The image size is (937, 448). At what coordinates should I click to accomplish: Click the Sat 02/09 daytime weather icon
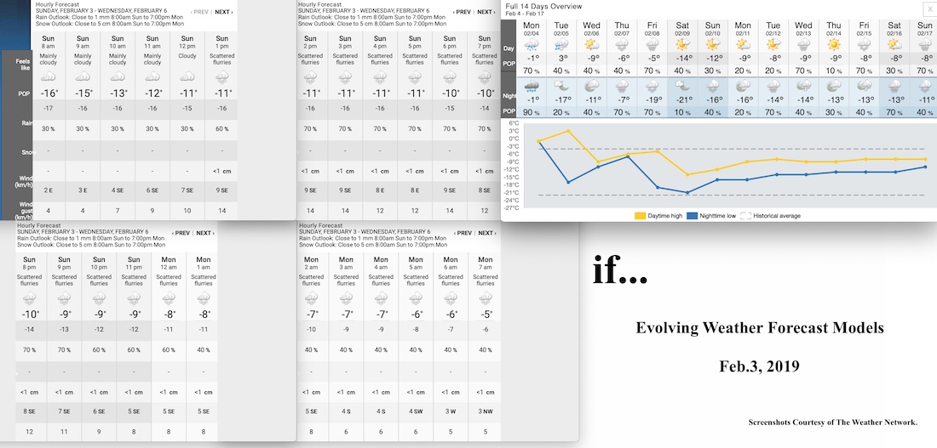point(682,45)
